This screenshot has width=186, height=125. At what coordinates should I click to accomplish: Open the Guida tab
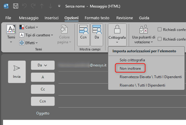144,18
